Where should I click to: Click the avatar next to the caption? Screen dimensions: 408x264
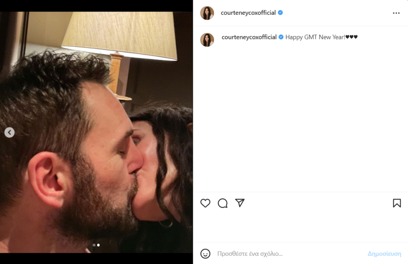pos(207,40)
